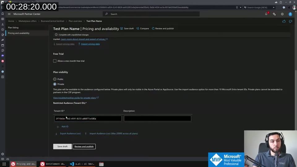Open the Copilot sparkle icon
This screenshot has height=167, width=297.
click(x=274, y=14)
